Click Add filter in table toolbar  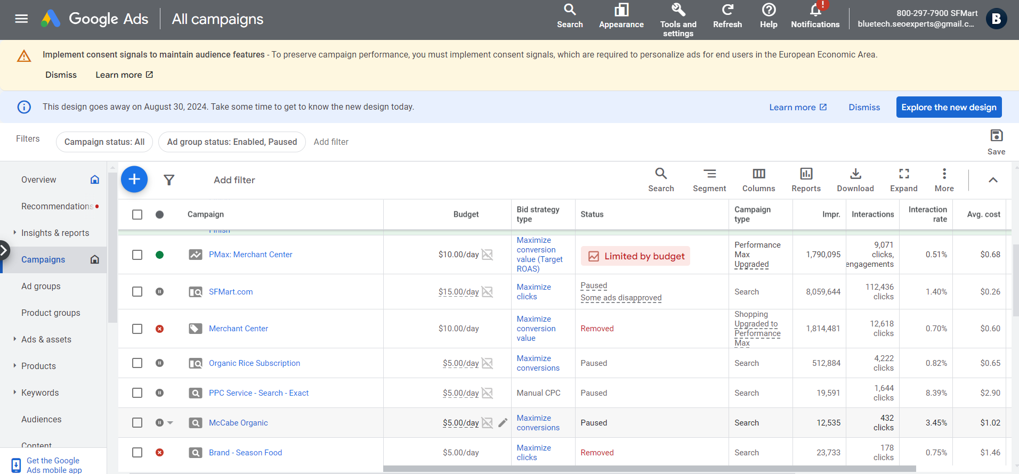click(x=234, y=180)
